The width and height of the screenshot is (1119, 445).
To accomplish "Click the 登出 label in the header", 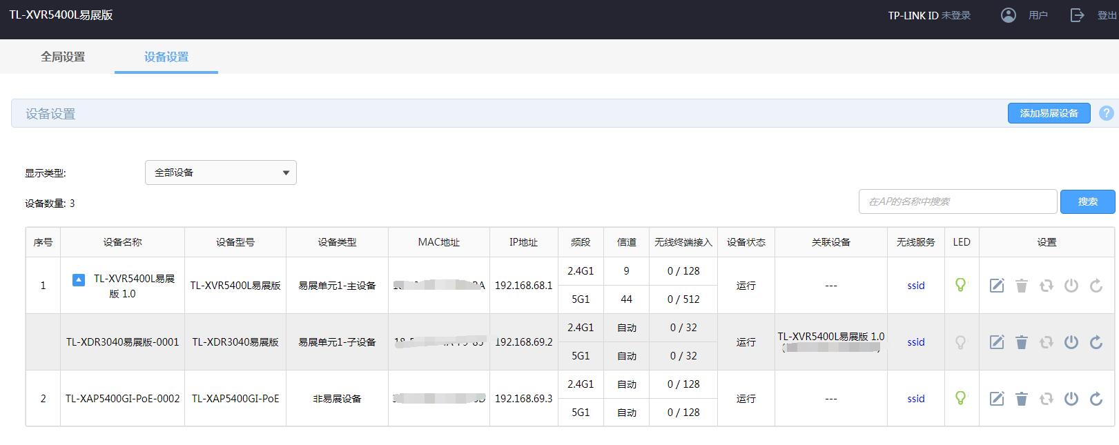I will pyautogui.click(x=1107, y=15).
